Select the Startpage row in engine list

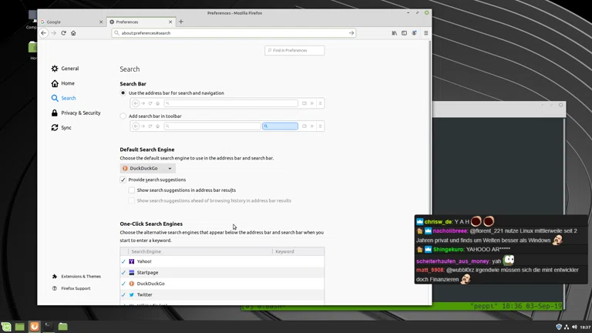pyautogui.click(x=222, y=273)
